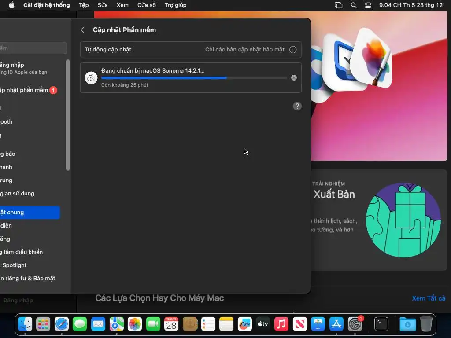
Task: Open Notes from the Dock
Action: [226, 324]
